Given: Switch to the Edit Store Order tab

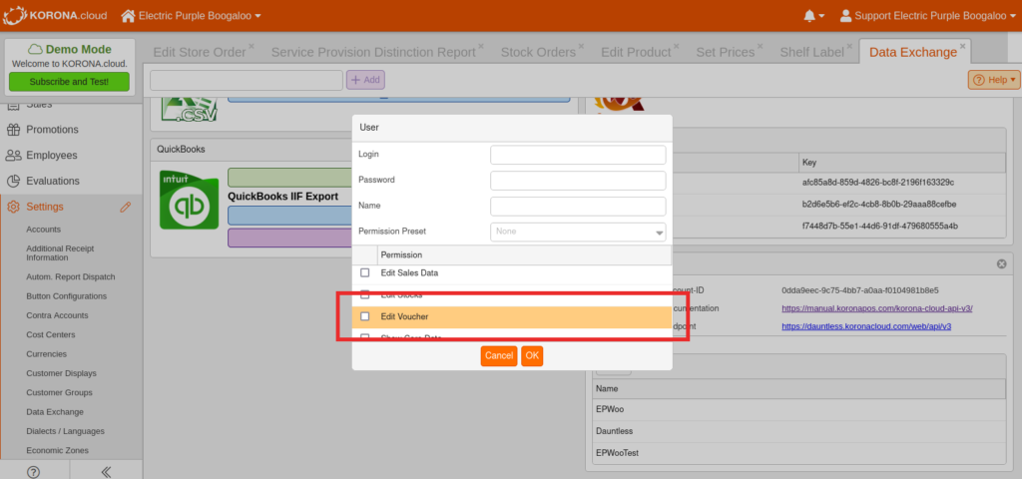Looking at the screenshot, I should (200, 52).
